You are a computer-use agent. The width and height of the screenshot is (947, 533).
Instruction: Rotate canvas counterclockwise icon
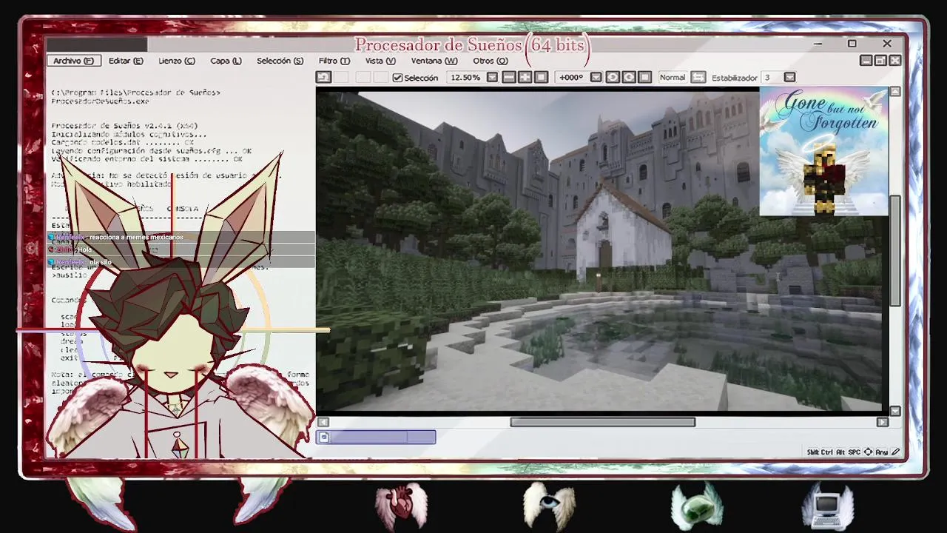pos(613,77)
